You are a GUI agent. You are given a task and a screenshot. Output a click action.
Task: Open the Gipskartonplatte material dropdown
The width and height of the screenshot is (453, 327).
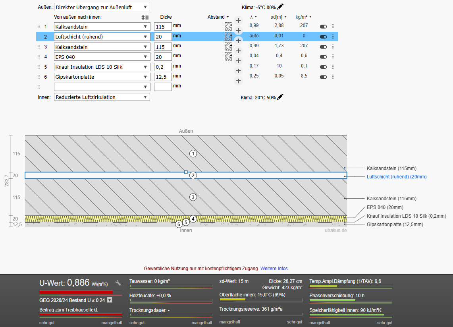(x=102, y=77)
